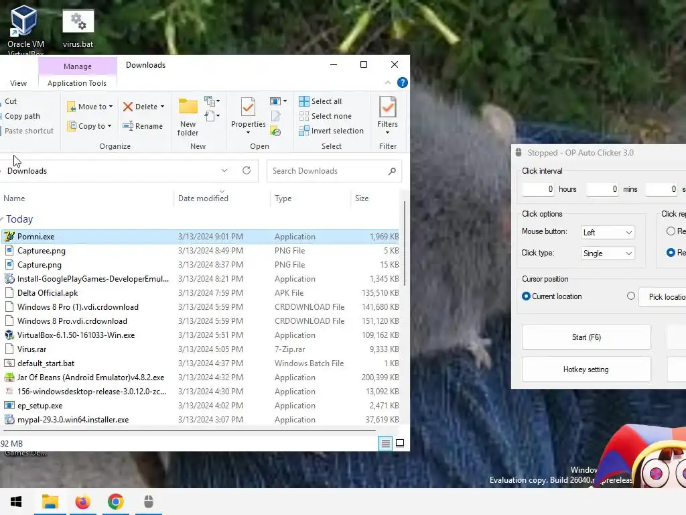The height and width of the screenshot is (515, 686).
Task: Launch Firefox from the taskbar
Action: [82, 502]
